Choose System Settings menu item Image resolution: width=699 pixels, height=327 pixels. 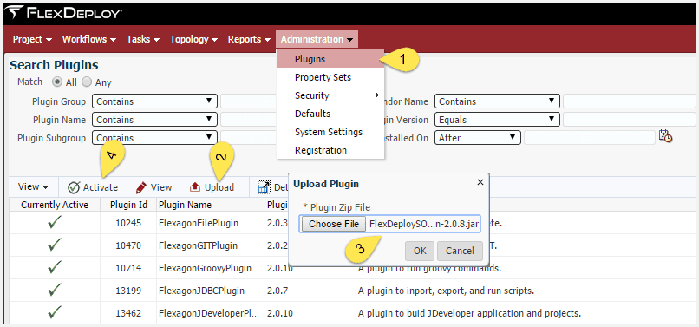[x=330, y=132]
